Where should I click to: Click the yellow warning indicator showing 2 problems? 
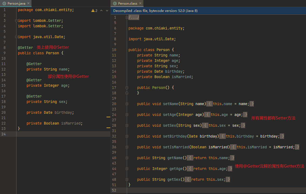coord(94,11)
